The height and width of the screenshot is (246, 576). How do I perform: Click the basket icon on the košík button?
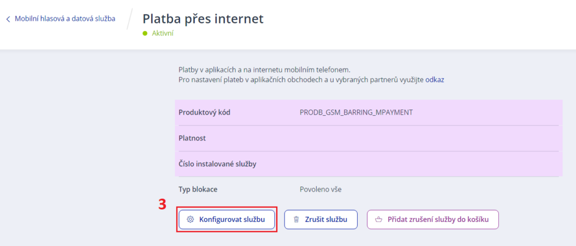click(x=379, y=219)
